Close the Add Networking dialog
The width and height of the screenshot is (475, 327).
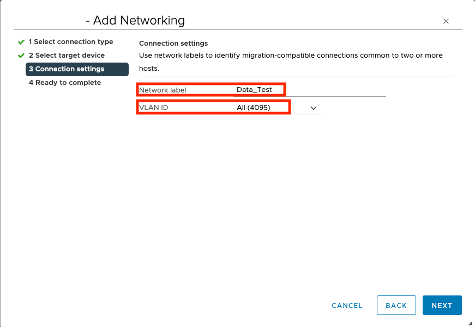pyautogui.click(x=446, y=22)
